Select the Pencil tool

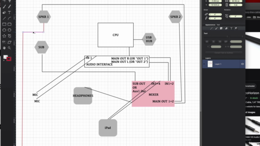9,6
